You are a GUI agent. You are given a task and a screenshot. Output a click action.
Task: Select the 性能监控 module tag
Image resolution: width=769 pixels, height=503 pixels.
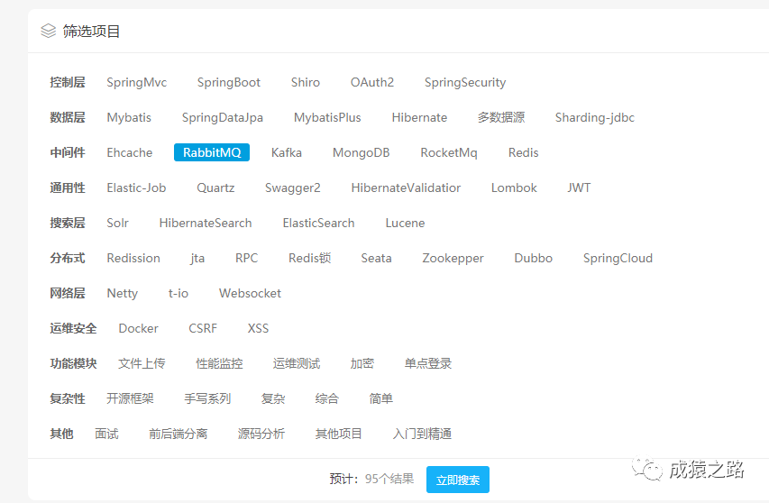(219, 364)
